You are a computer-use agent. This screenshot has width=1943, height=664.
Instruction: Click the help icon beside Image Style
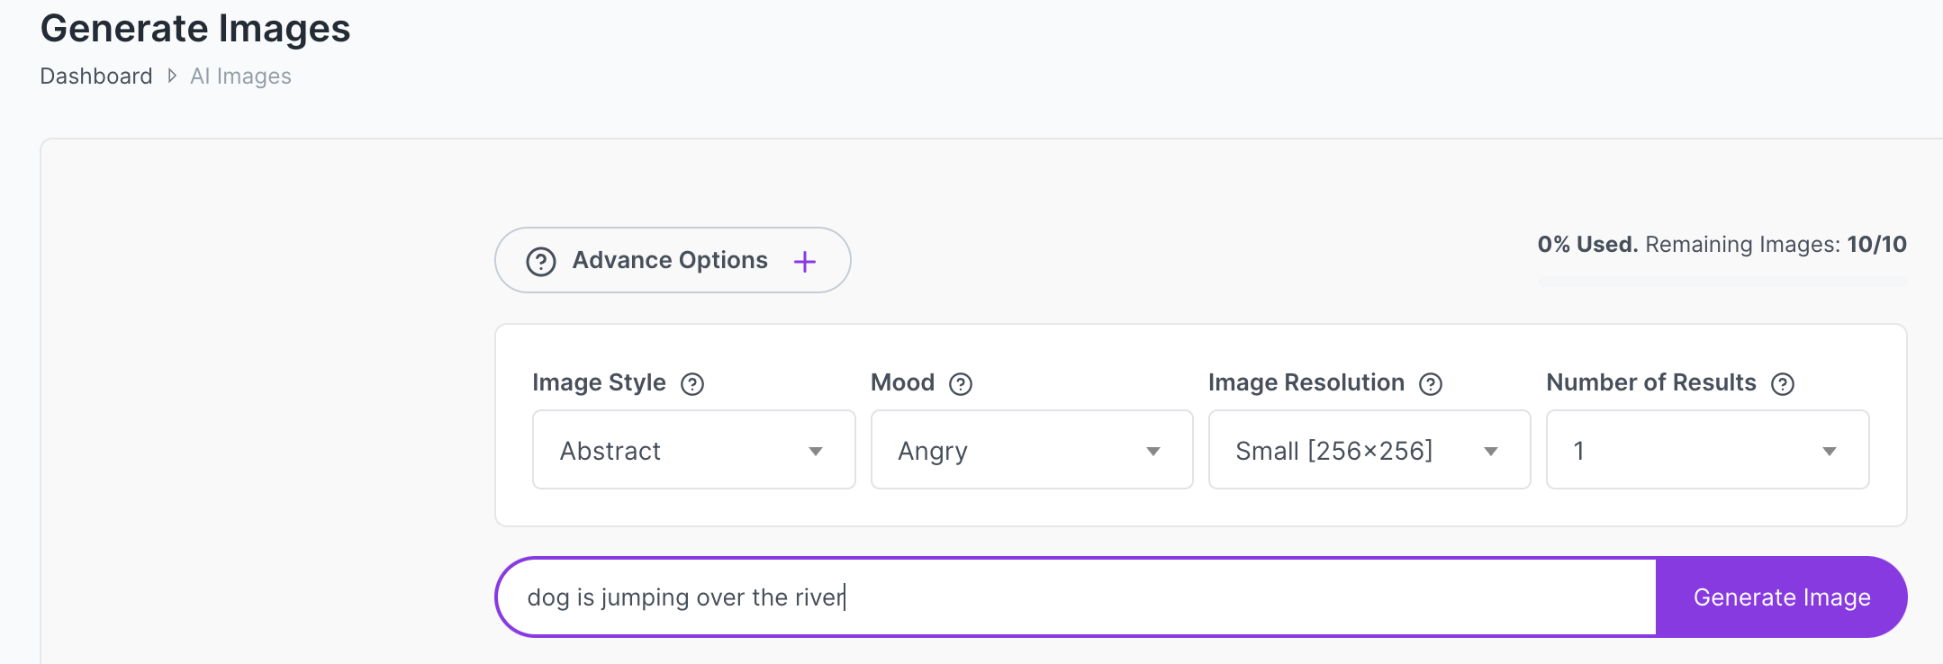click(x=692, y=384)
